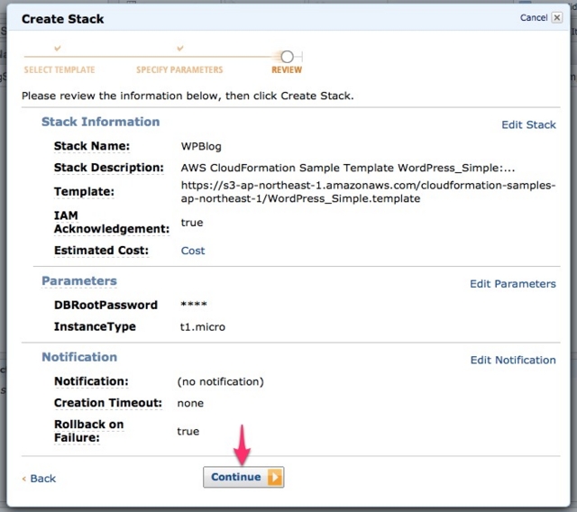Image resolution: width=577 pixels, height=512 pixels.
Task: Click the Rollback on Failure label
Action: (88, 431)
